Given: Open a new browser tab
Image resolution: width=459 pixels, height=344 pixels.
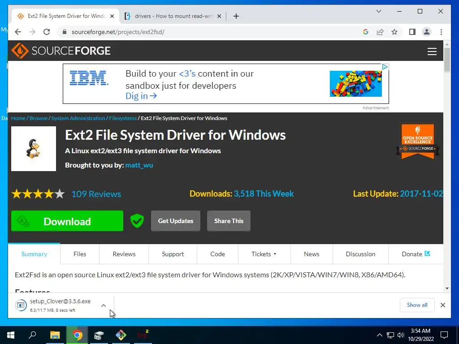Looking at the screenshot, I should 236,16.
